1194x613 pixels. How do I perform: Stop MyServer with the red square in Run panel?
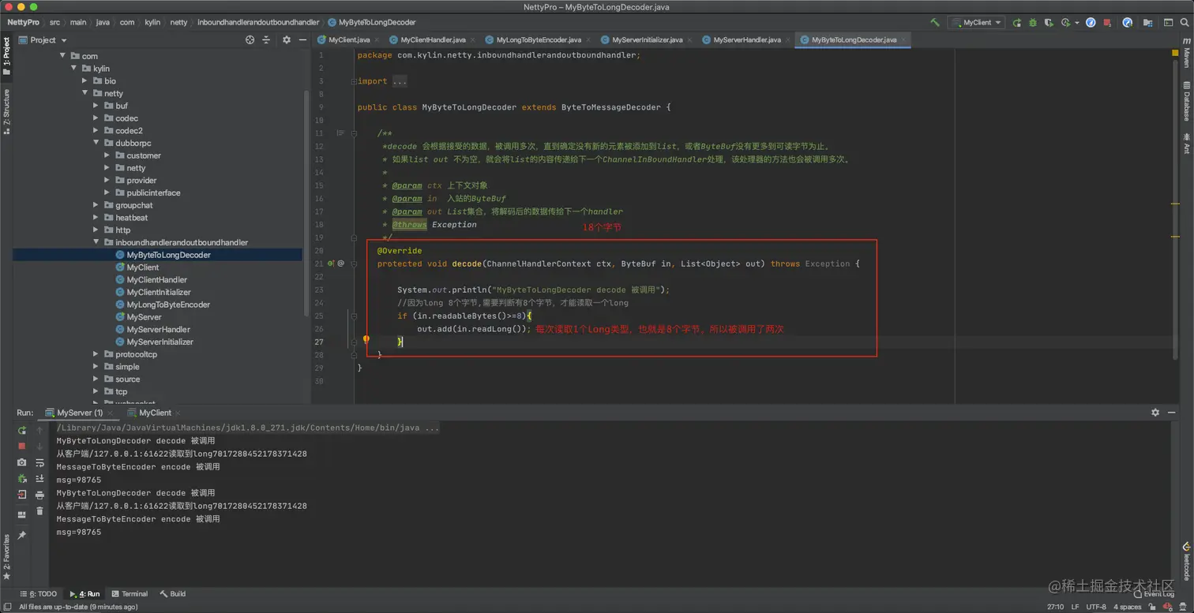pos(22,446)
